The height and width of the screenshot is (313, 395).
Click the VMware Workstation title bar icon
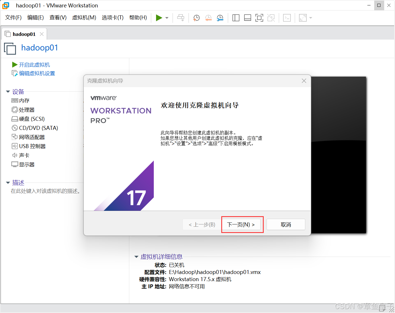click(x=6, y=5)
